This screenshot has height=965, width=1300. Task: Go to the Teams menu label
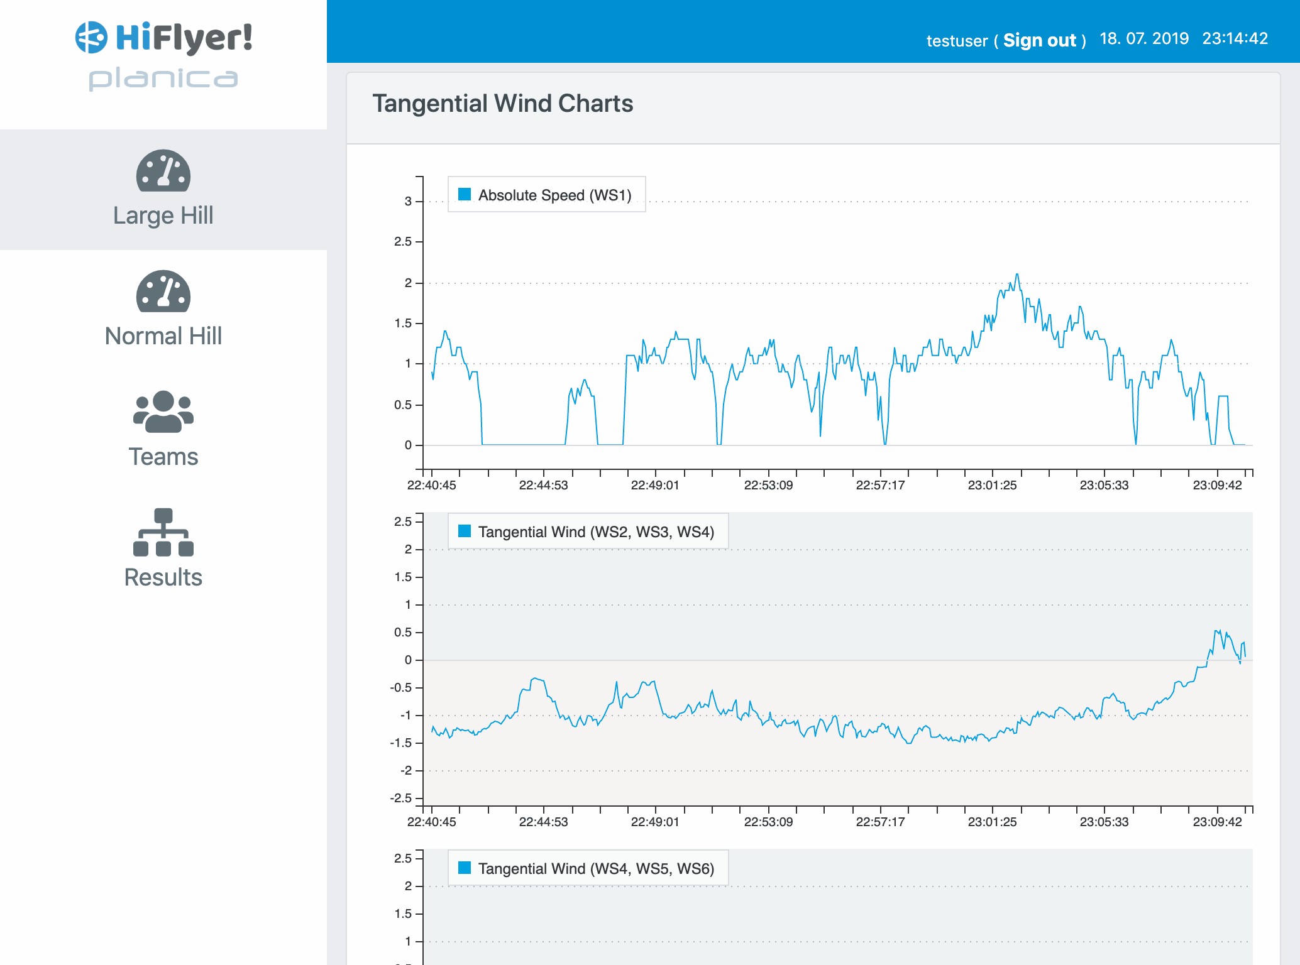[163, 457]
